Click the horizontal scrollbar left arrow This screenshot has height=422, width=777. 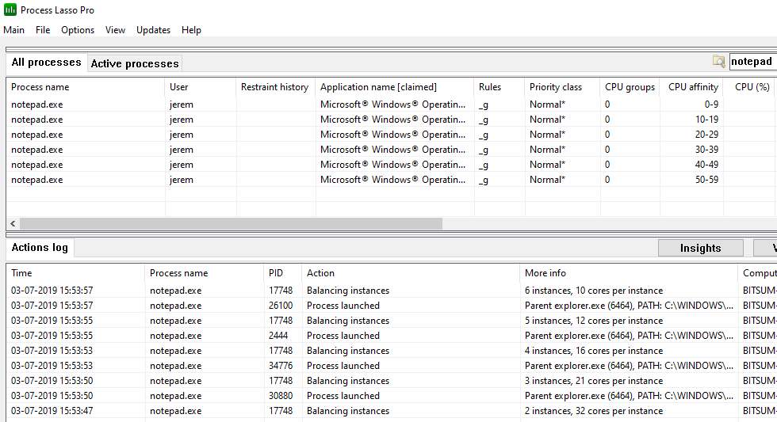(13, 223)
